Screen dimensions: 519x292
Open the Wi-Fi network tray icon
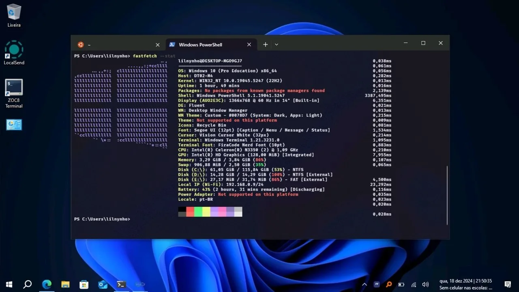414,284
